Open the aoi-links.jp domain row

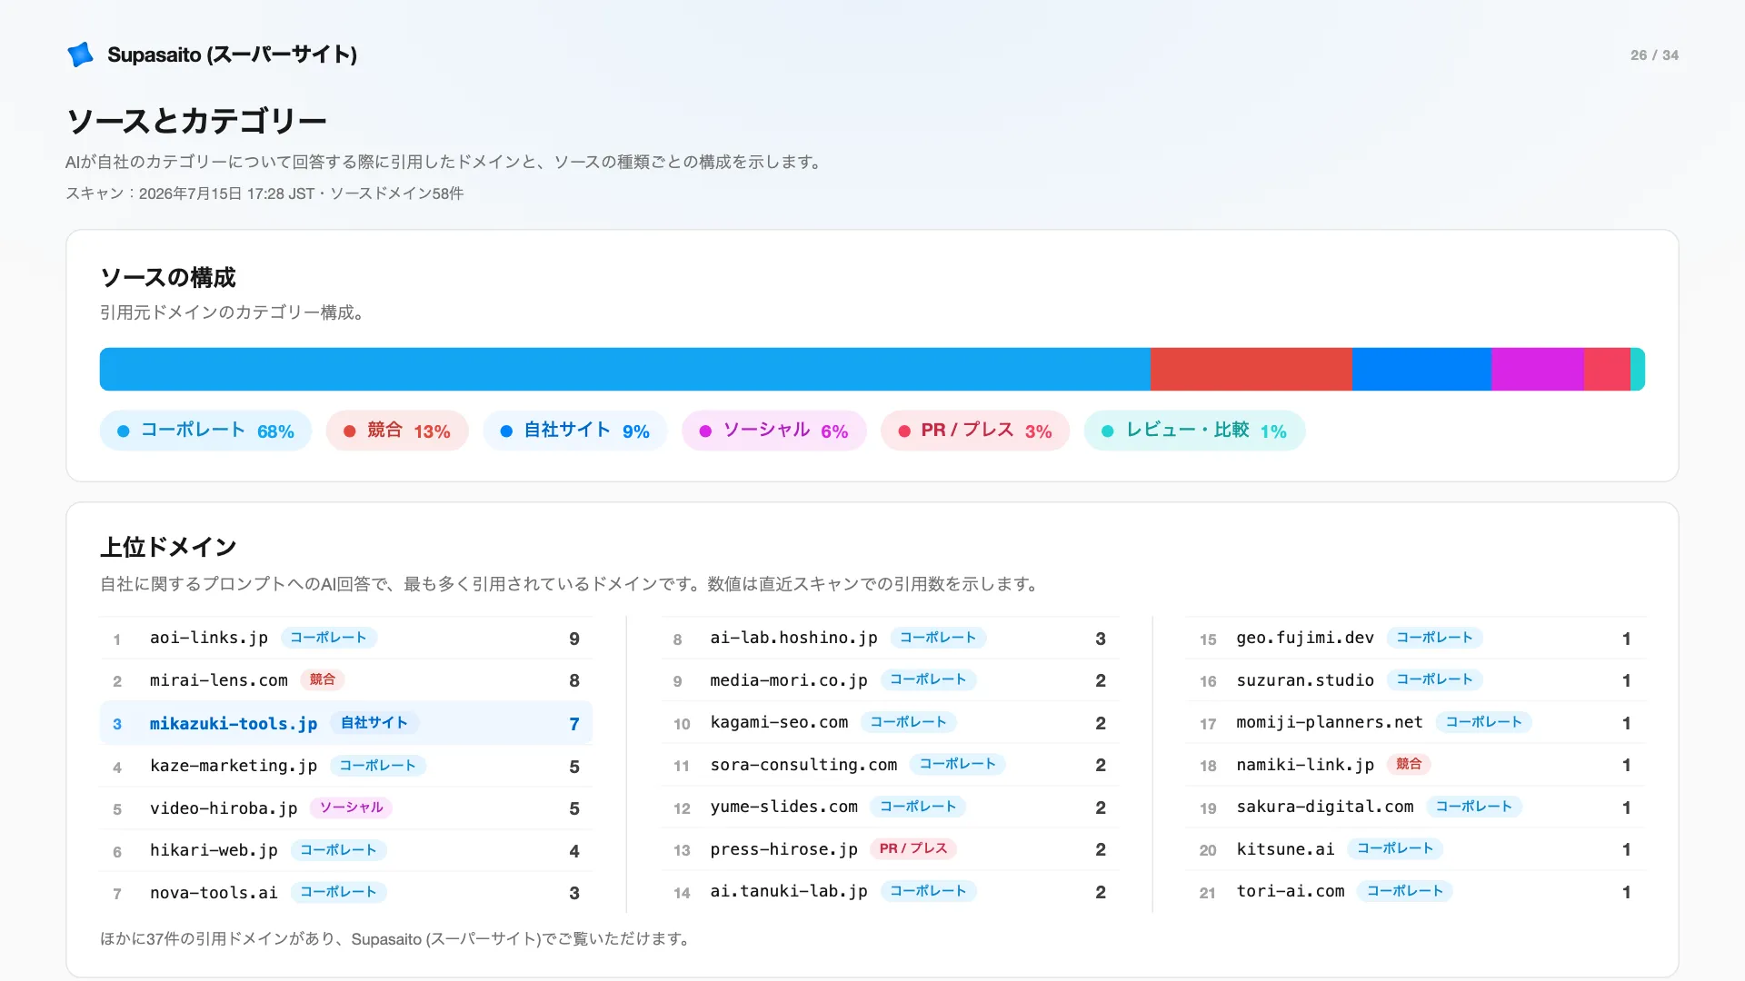[346, 639]
